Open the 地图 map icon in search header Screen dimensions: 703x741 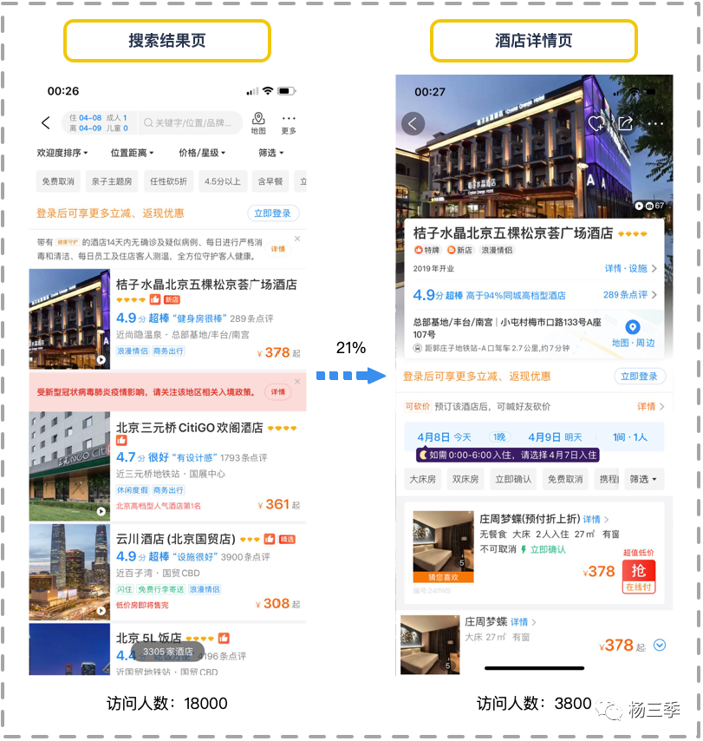point(258,123)
